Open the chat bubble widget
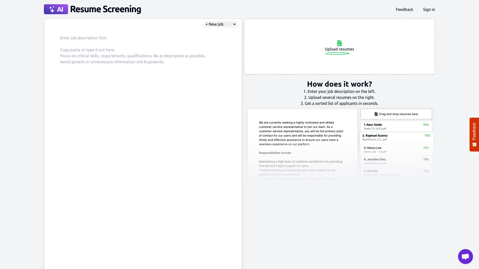479x269 pixels. (465, 256)
